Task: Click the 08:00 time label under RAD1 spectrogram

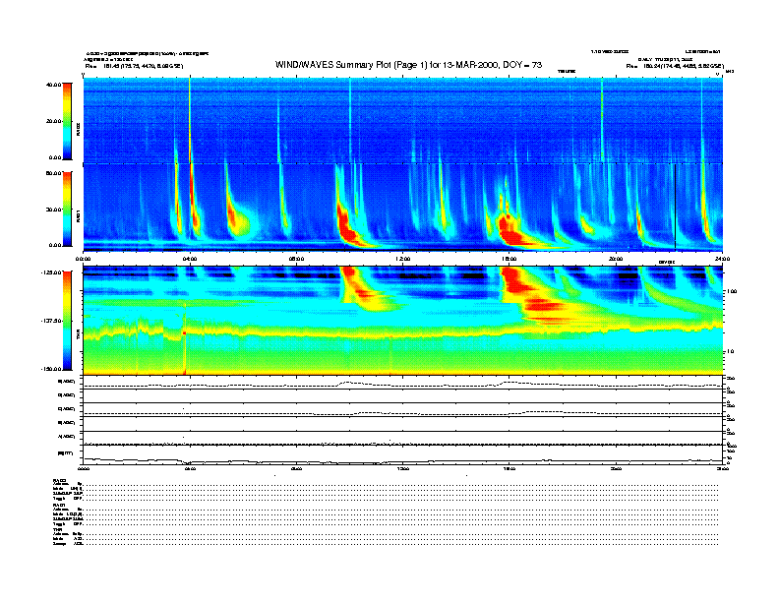Action: click(x=296, y=259)
